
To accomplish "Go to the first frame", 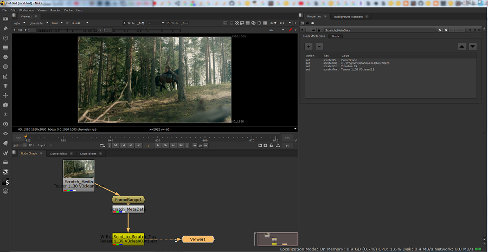I will (115, 145).
